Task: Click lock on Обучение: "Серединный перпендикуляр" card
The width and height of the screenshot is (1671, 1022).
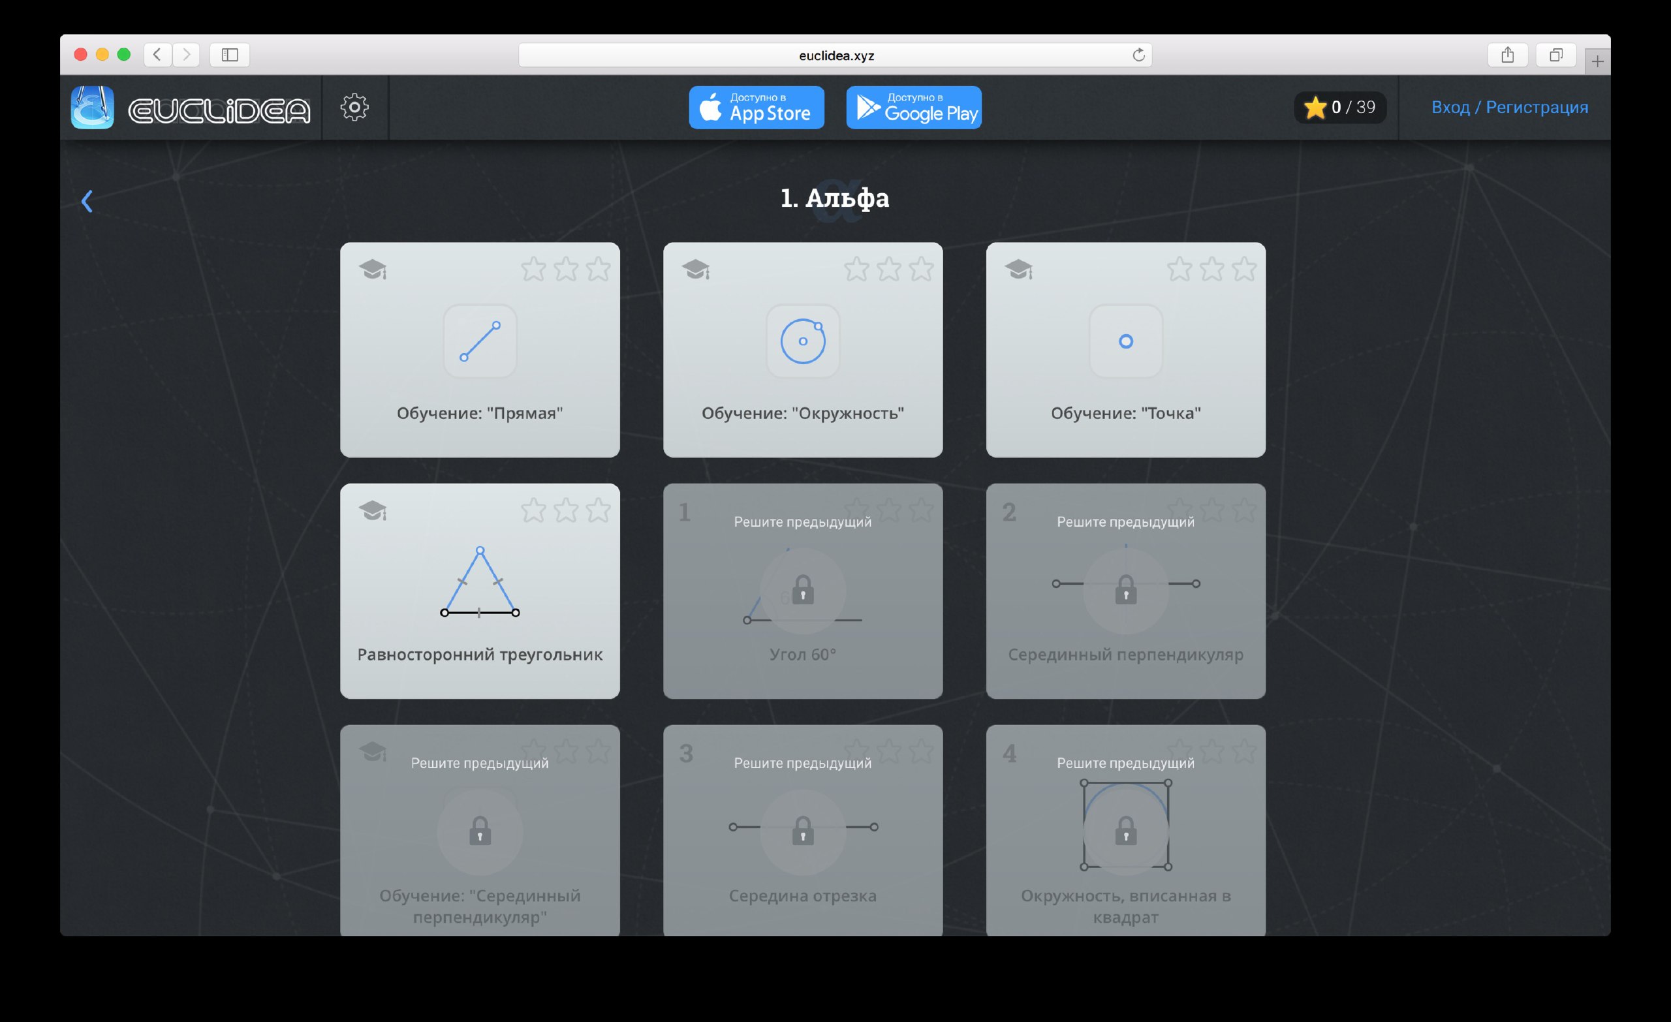Action: 480,831
